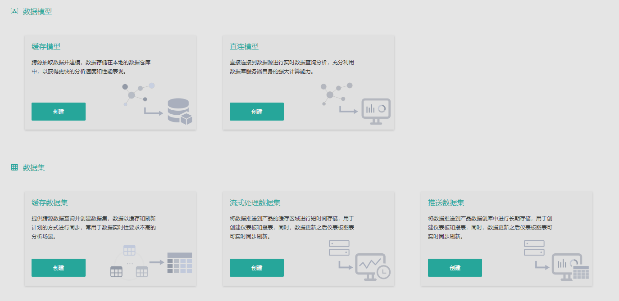Click the 数据集 section grid icon
Image resolution: width=619 pixels, height=301 pixels.
pos(14,167)
